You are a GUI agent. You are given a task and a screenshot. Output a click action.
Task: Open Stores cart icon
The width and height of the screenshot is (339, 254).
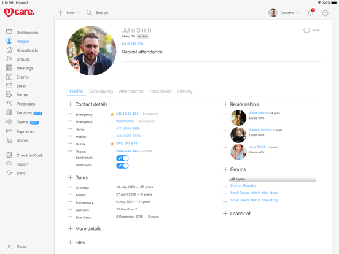click(9, 140)
